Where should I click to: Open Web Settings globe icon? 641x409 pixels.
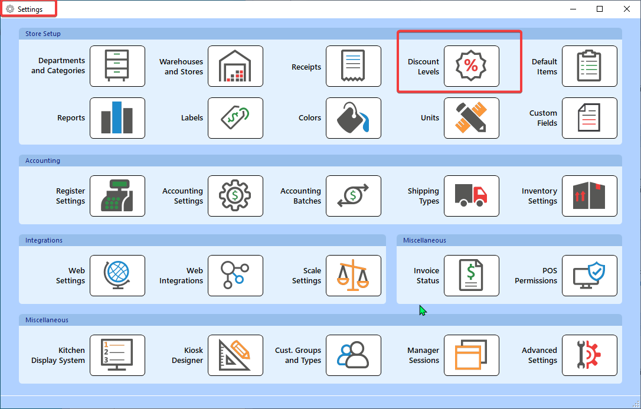[x=117, y=276]
